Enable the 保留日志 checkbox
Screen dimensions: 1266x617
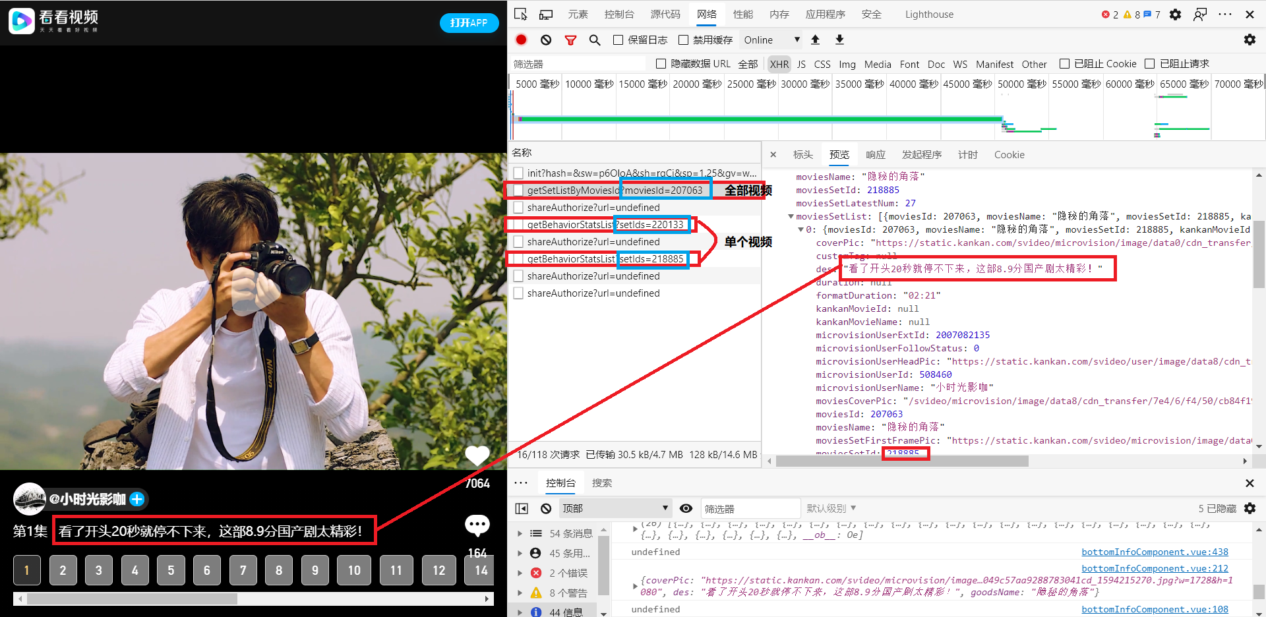618,40
